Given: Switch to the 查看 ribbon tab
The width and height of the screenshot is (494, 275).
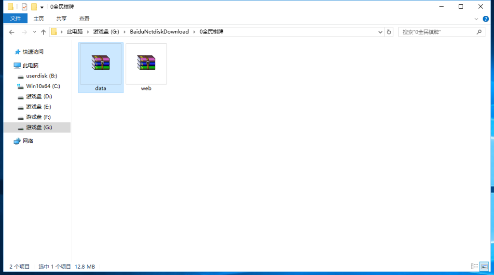Looking at the screenshot, I should point(84,19).
